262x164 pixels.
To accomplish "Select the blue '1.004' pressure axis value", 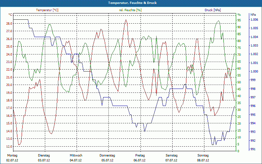I will tap(254, 37).
